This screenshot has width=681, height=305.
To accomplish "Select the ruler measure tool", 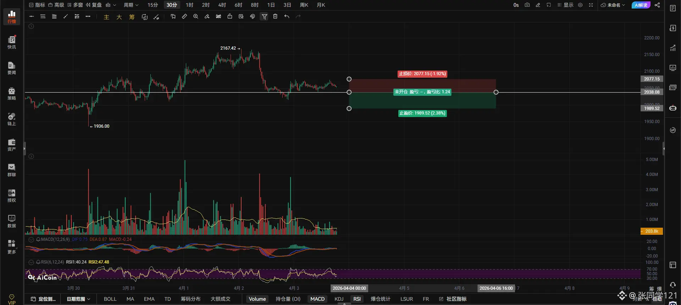I will [184, 16].
